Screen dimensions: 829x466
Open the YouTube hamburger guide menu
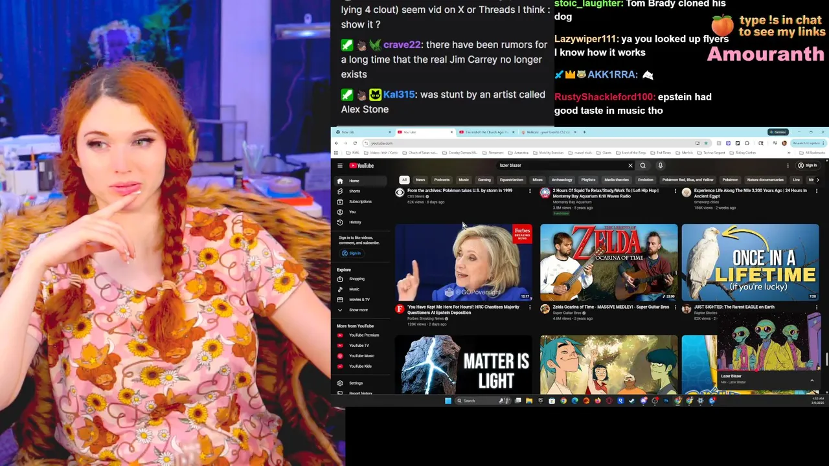[339, 166]
